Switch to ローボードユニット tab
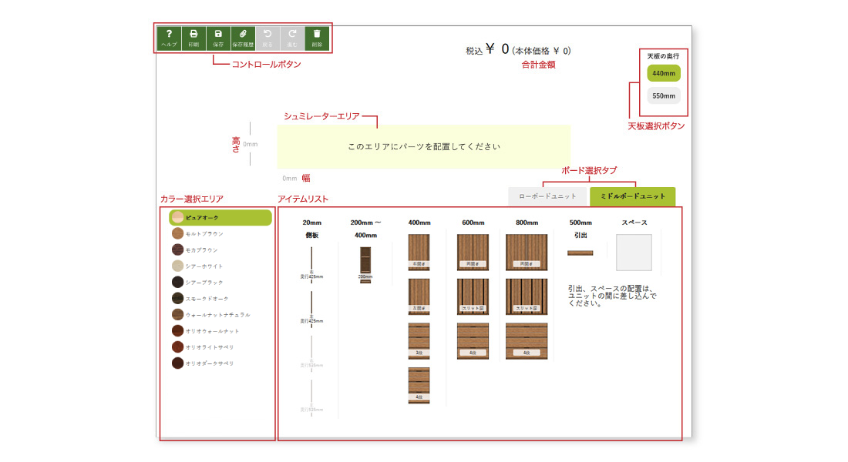The image size is (848, 462). click(x=547, y=196)
